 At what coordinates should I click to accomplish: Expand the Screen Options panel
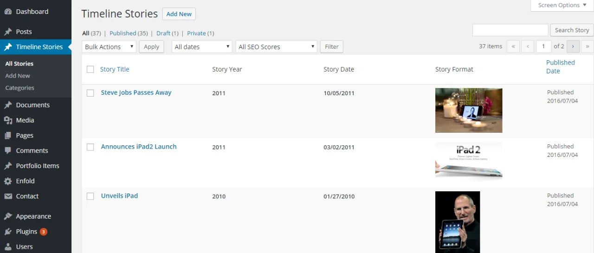click(x=562, y=5)
